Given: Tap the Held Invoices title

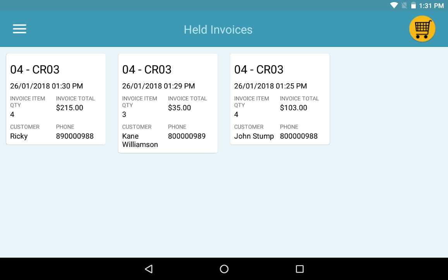Looking at the screenshot, I should pos(218,29).
